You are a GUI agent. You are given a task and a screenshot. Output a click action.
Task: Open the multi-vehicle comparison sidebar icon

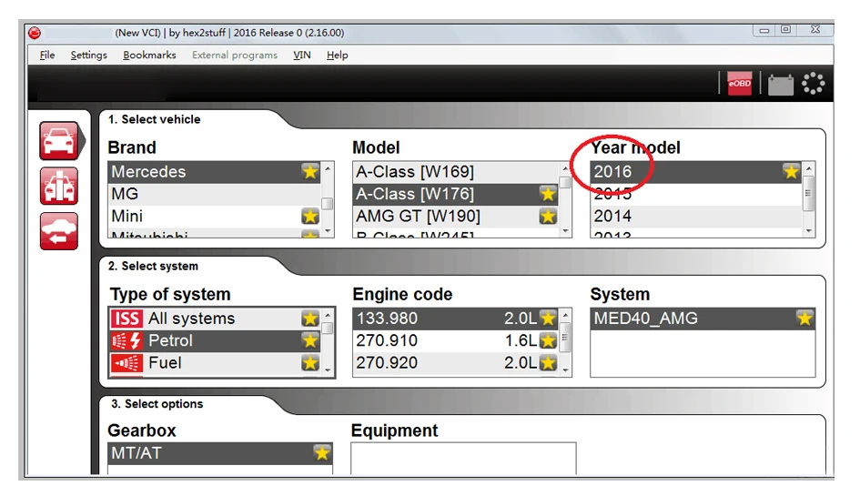tap(59, 186)
